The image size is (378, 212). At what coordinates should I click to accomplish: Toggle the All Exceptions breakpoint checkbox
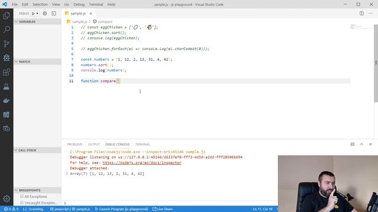(22, 196)
